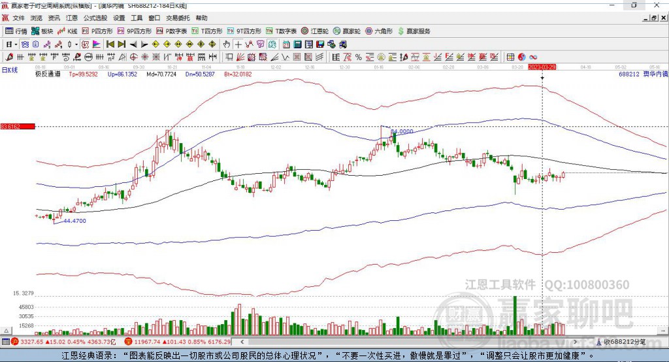Image resolution: width=669 pixels, height=362 pixels.
Task: Click the 行情 toolbar button
Action: pos(16,31)
